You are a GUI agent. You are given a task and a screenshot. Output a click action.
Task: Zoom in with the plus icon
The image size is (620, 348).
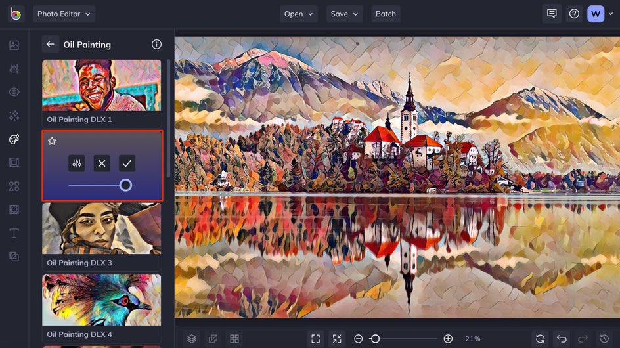point(448,339)
